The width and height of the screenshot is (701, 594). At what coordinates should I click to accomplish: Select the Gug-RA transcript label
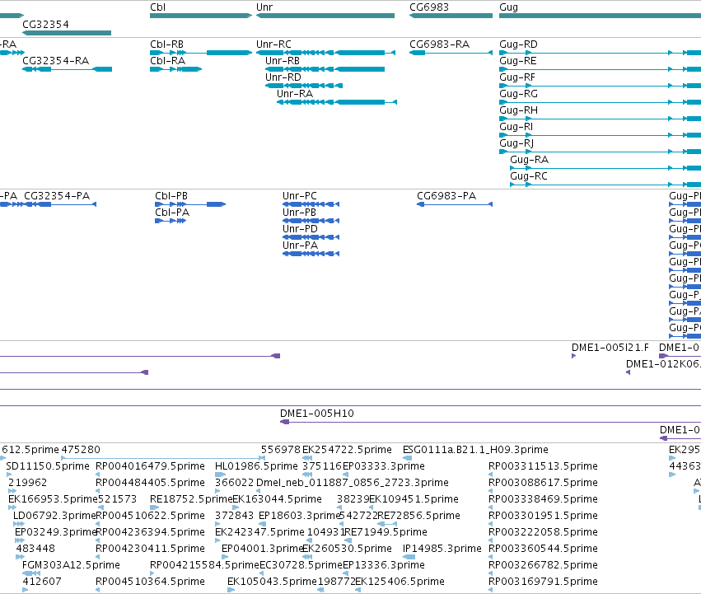(530, 160)
